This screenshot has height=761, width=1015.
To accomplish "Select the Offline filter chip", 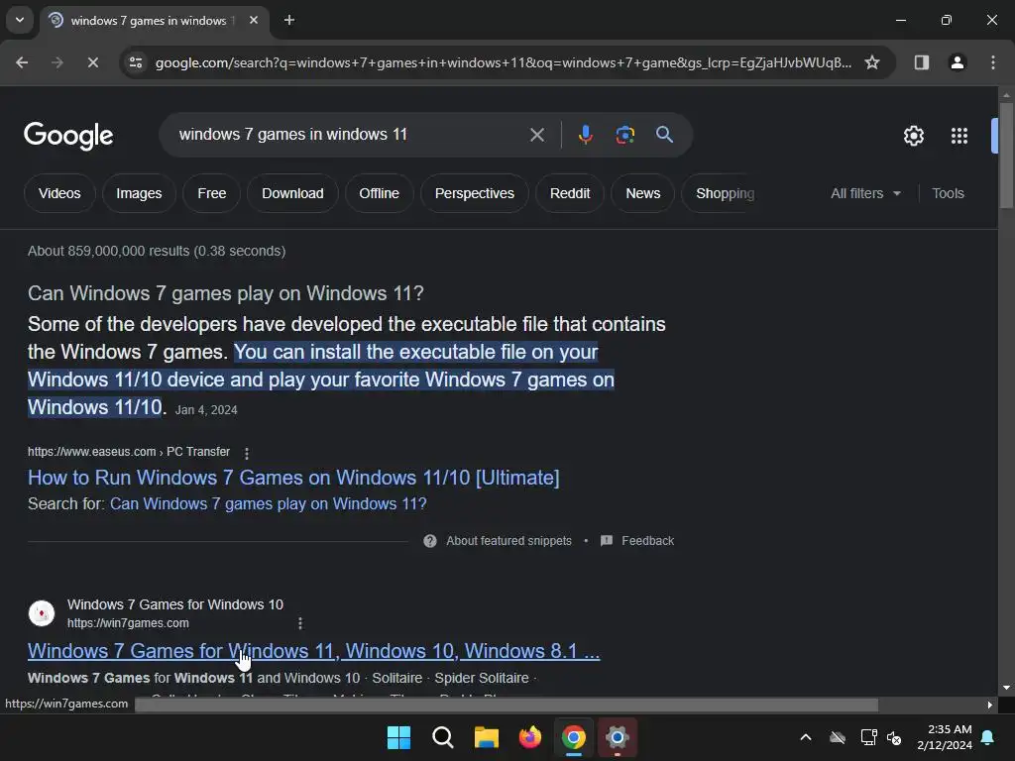I will tap(379, 193).
